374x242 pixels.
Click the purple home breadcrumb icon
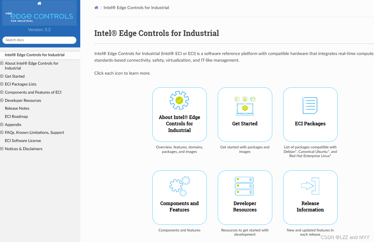(x=96, y=8)
